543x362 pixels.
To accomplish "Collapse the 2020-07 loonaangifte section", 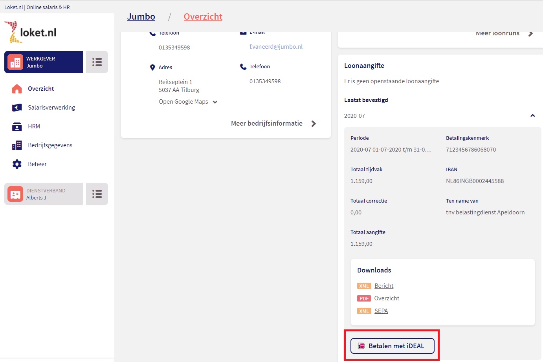I will click(x=532, y=116).
